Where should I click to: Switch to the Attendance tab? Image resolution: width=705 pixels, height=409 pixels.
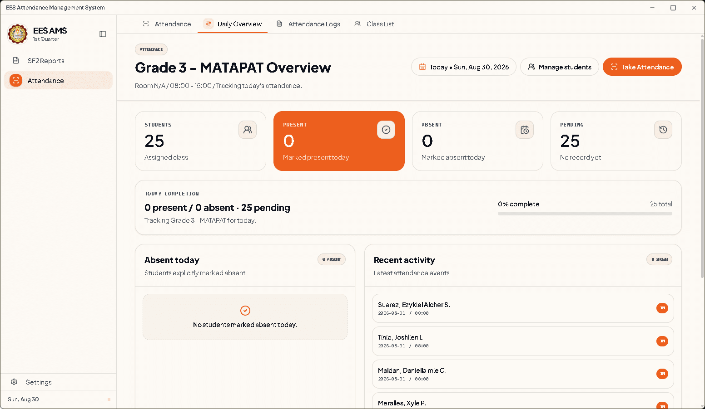167,24
